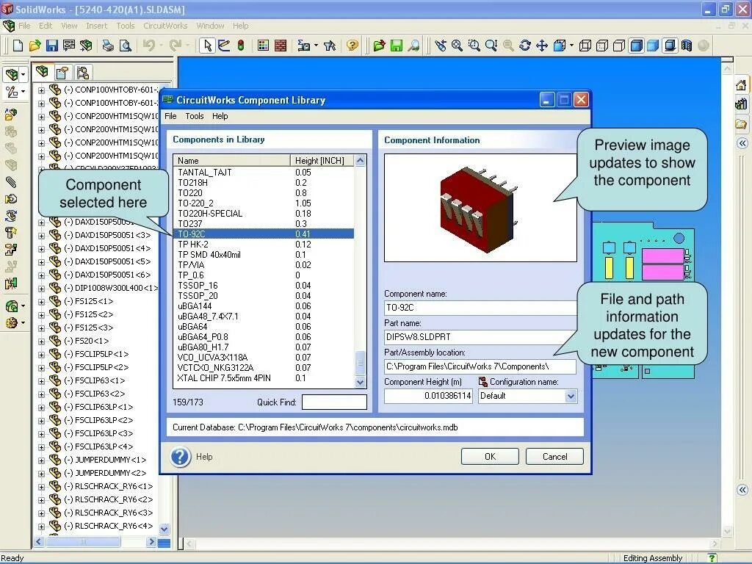Click the Print icon in toolbar

[108, 46]
